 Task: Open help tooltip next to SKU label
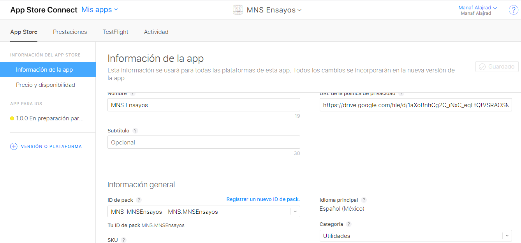tap(123, 240)
